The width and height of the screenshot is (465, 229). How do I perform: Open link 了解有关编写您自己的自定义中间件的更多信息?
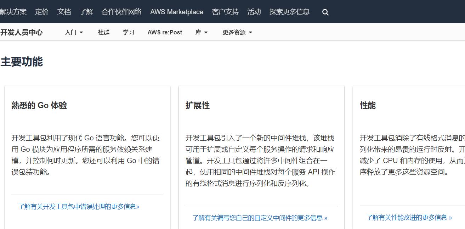coord(260,218)
